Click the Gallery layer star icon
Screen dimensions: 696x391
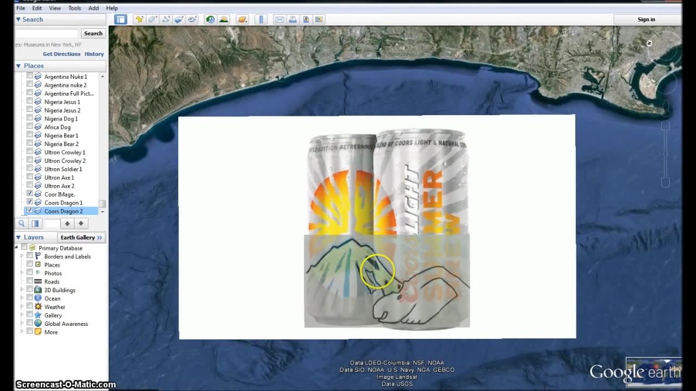(38, 315)
